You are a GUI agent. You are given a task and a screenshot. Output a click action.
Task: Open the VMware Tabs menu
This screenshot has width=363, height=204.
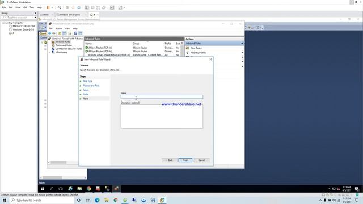tap(32, 7)
